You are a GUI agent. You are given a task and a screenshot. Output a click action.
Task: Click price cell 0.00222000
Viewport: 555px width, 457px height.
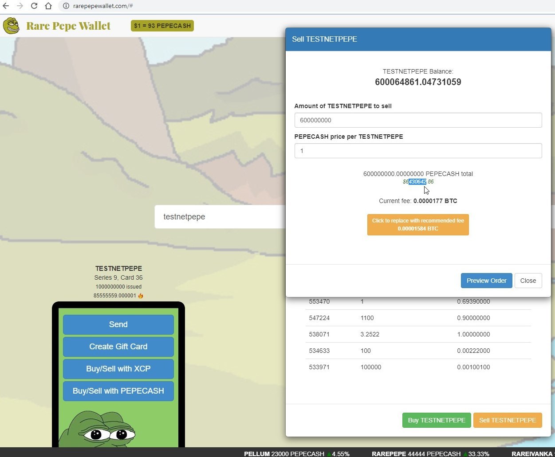473,351
